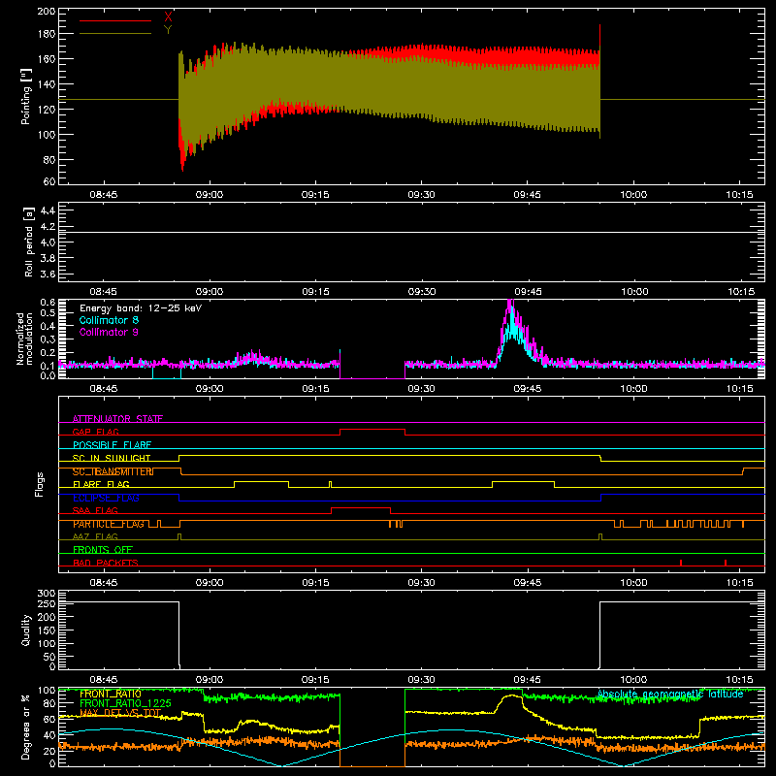Click the raised SAA_FLAG step segment
Image resolution: width=776 pixels, height=776 pixels.
[361, 507]
